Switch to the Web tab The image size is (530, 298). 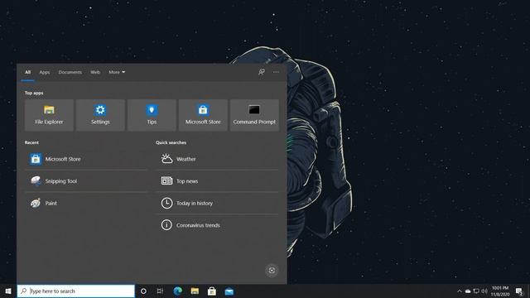pos(95,72)
